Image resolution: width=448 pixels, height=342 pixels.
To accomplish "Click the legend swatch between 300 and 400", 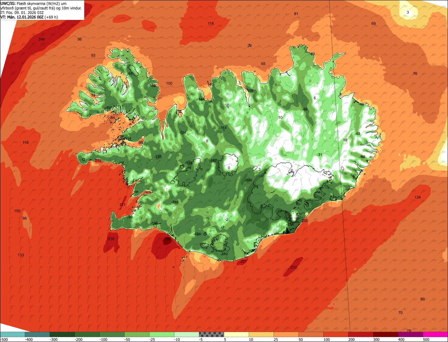I will point(386,334).
